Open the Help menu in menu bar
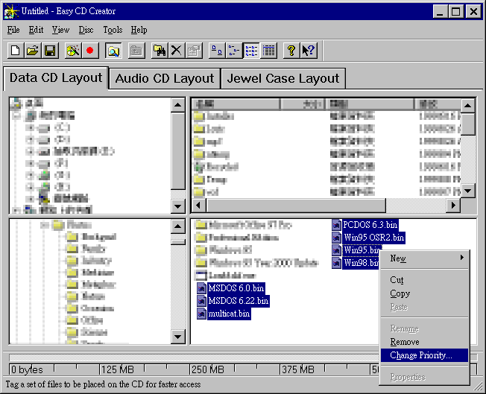This screenshot has width=486, height=394. tap(139, 30)
